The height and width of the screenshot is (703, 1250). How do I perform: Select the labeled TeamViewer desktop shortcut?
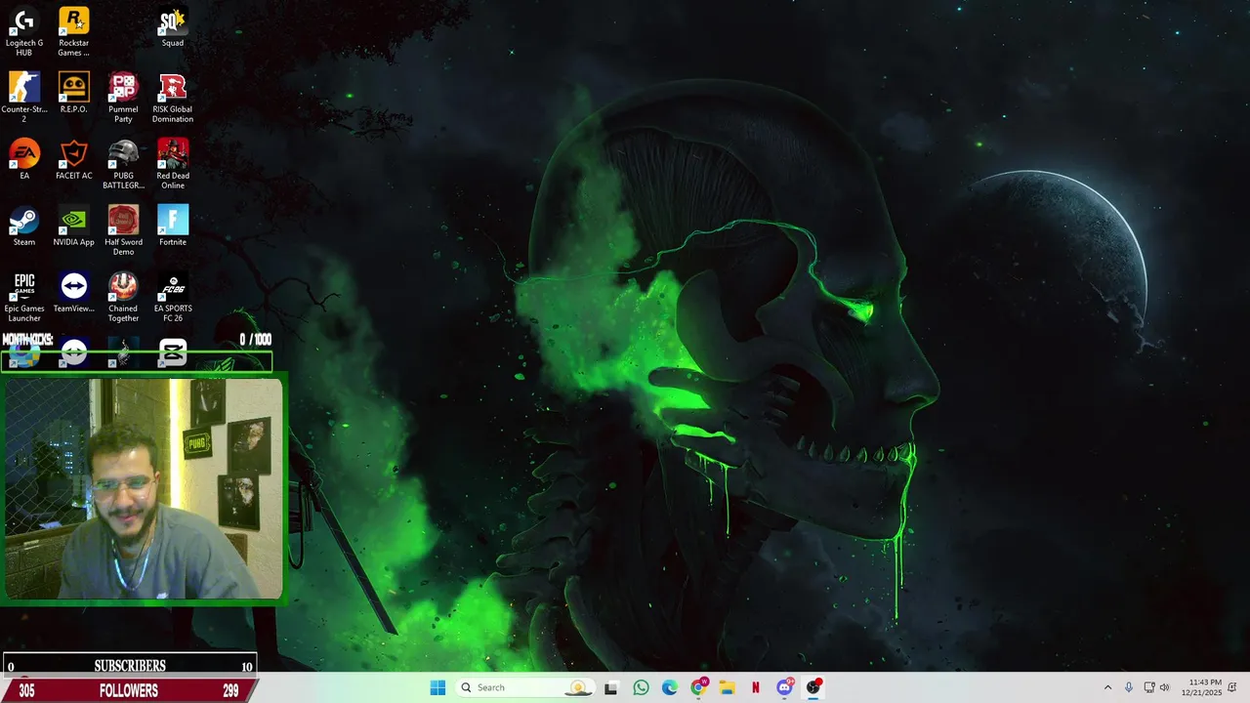coord(74,292)
